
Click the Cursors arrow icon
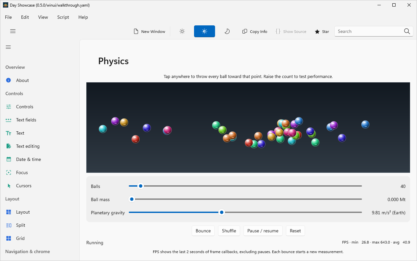pos(9,186)
